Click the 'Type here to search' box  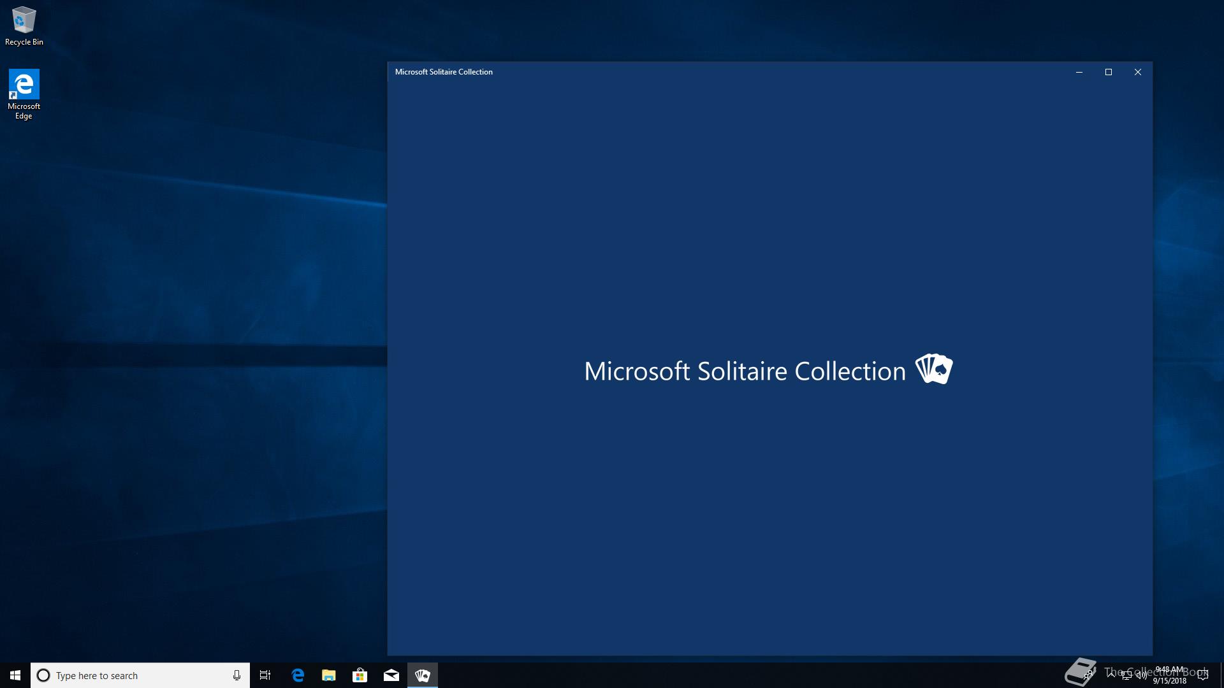pyautogui.click(x=140, y=675)
